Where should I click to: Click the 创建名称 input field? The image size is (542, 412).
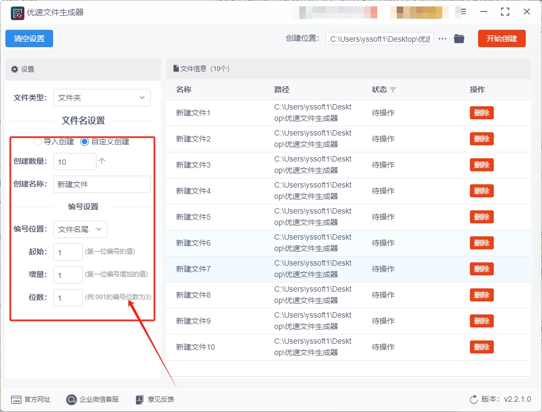[101, 184]
